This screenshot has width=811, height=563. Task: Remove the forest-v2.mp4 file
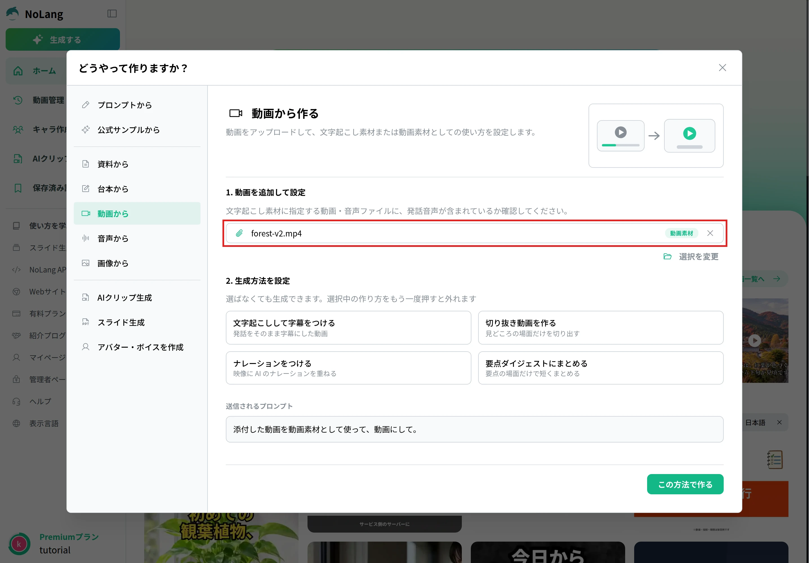click(x=710, y=233)
